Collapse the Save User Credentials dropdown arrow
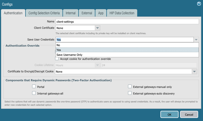 pos(196,40)
